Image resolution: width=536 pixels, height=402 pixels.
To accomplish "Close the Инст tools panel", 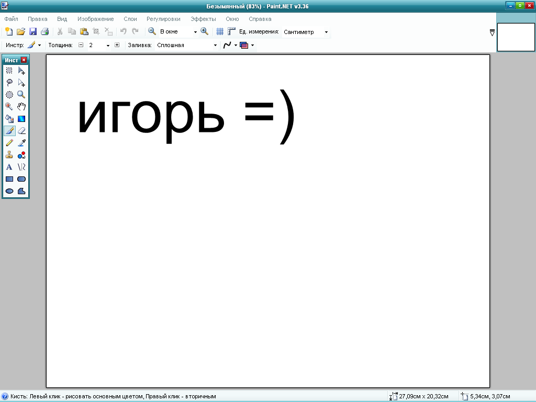I will pyautogui.click(x=24, y=60).
